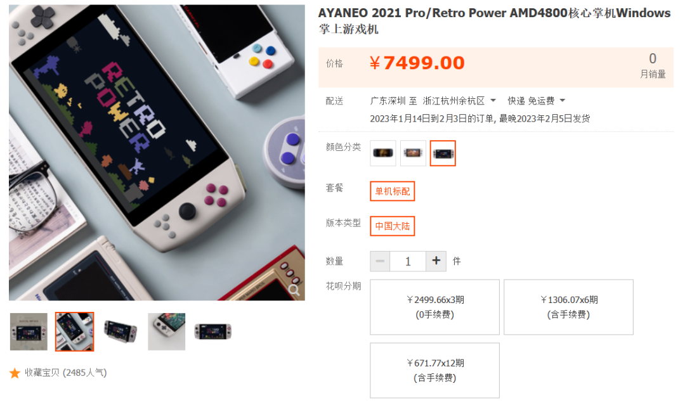Choose ¥2499.66x3期 installment plan
This screenshot has width=685, height=419.
coord(434,307)
